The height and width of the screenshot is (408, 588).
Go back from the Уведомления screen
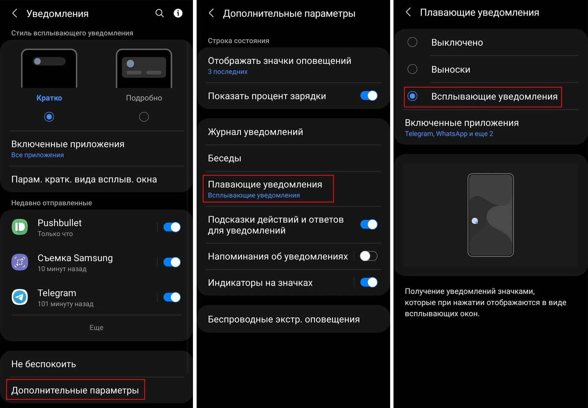point(15,13)
